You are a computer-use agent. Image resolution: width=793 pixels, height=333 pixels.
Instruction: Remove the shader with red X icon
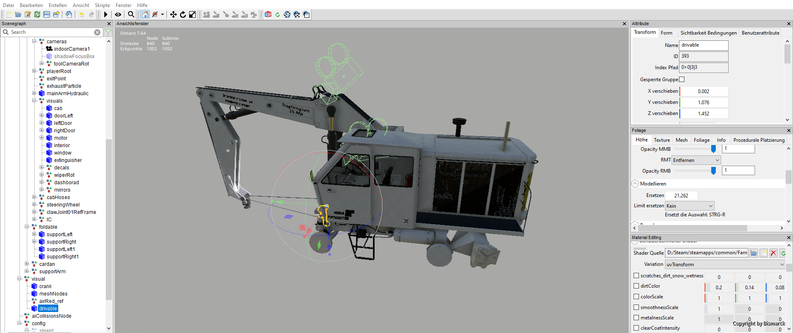(774, 253)
